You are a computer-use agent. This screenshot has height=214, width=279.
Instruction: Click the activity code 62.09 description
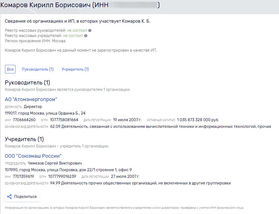160,126
